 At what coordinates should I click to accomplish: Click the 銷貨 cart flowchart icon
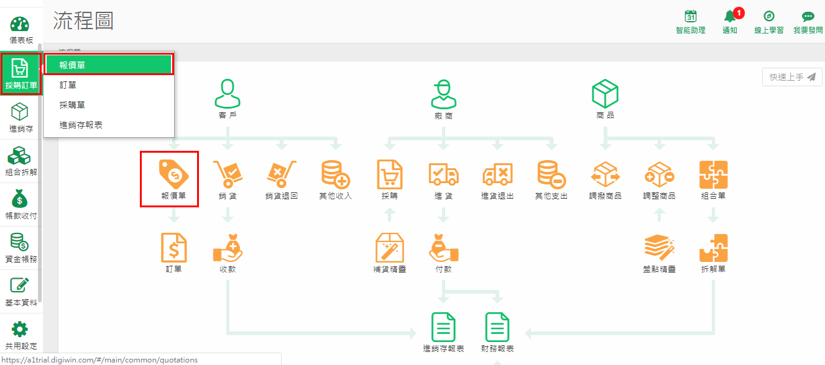click(x=228, y=174)
